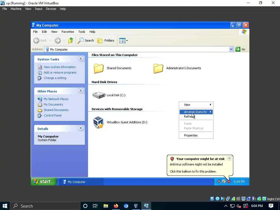Open VirtualBox Machine menu
The image size is (280, 210).
tap(16, 9)
